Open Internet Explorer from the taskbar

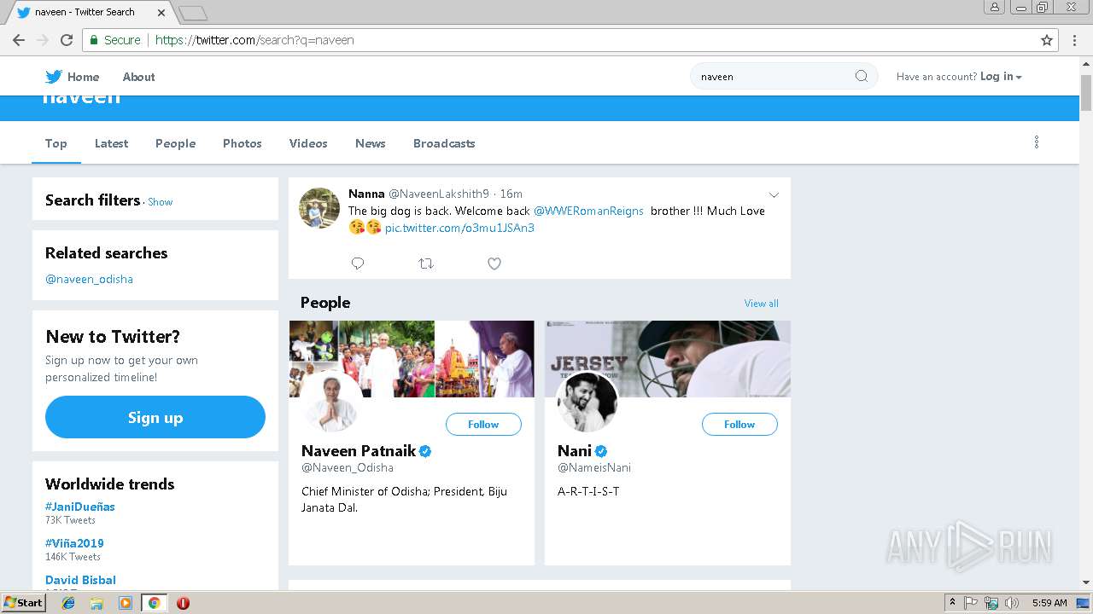click(68, 603)
